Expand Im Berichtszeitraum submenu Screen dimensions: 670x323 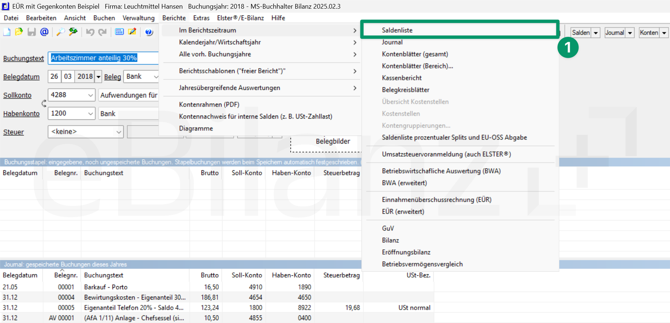click(260, 30)
